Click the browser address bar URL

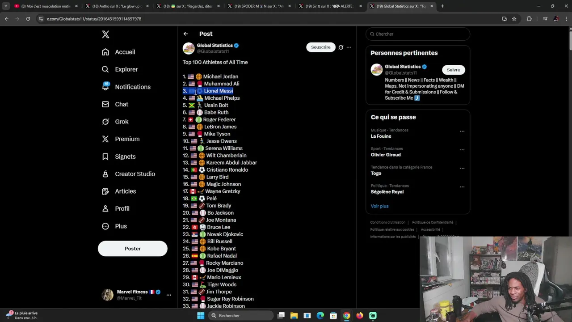point(94,19)
